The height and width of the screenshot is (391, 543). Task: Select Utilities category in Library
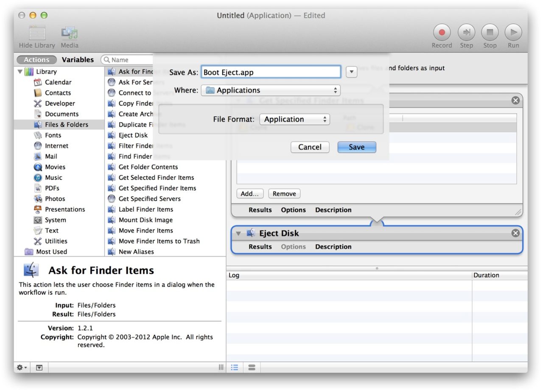click(56, 241)
